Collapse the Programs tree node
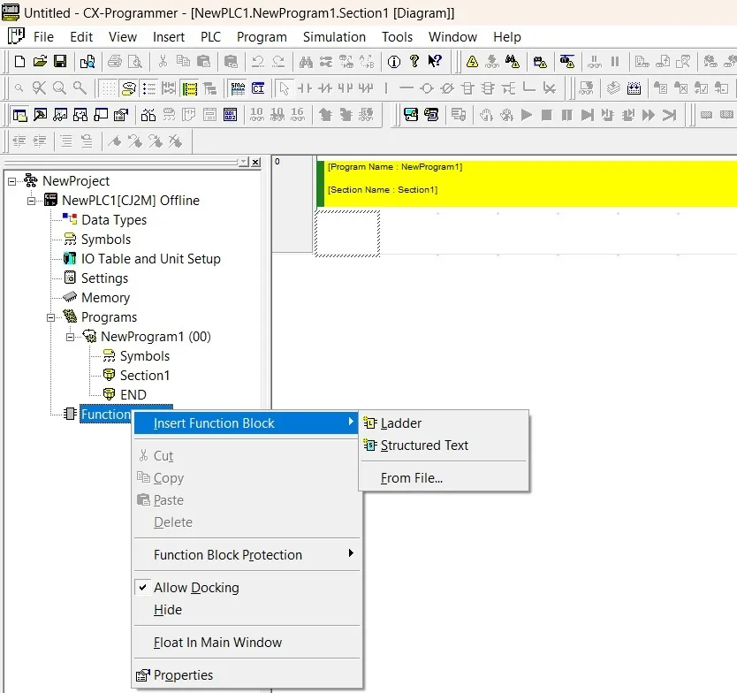 point(50,318)
